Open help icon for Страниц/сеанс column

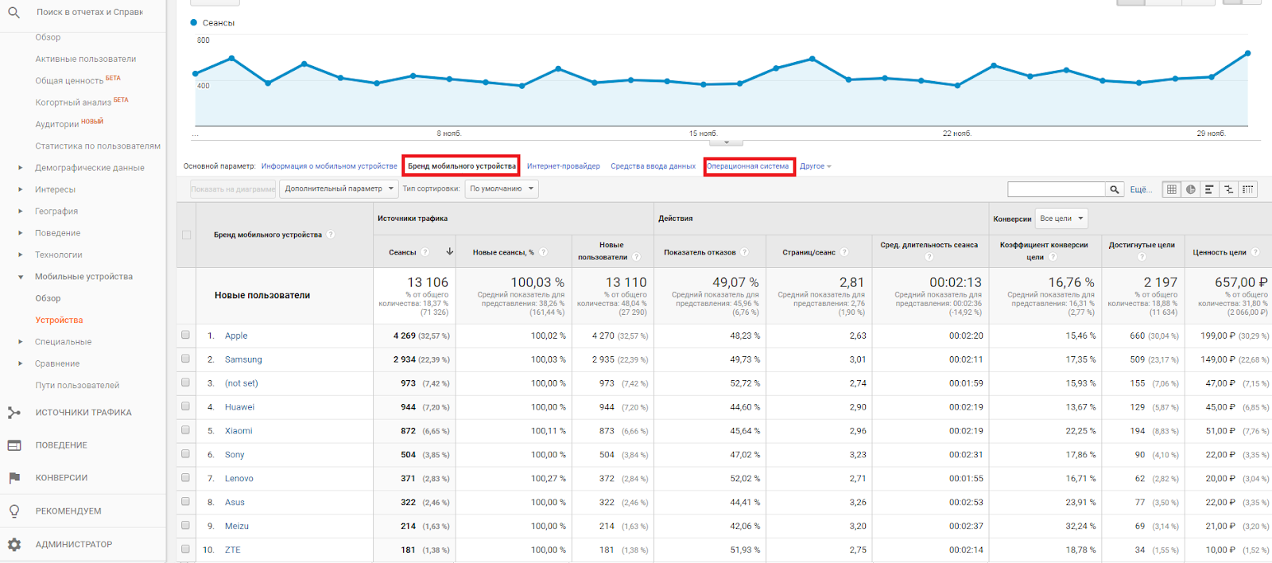844,252
